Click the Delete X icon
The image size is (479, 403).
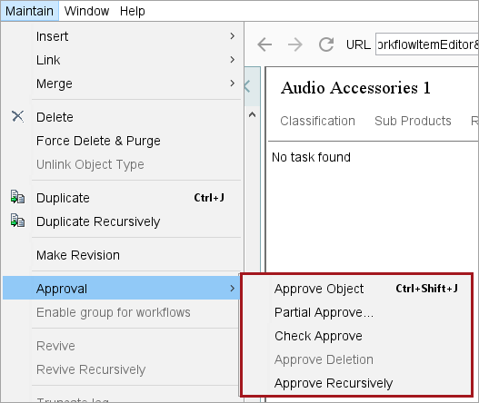[x=17, y=116]
